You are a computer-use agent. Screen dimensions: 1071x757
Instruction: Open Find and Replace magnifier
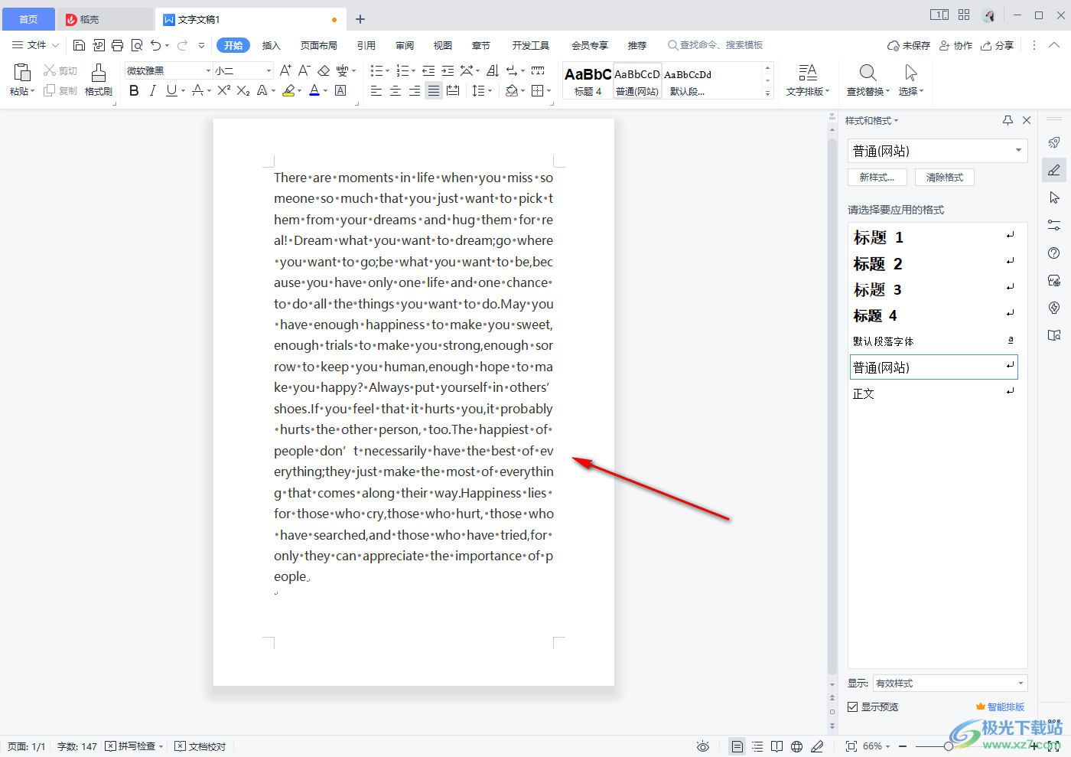[868, 73]
